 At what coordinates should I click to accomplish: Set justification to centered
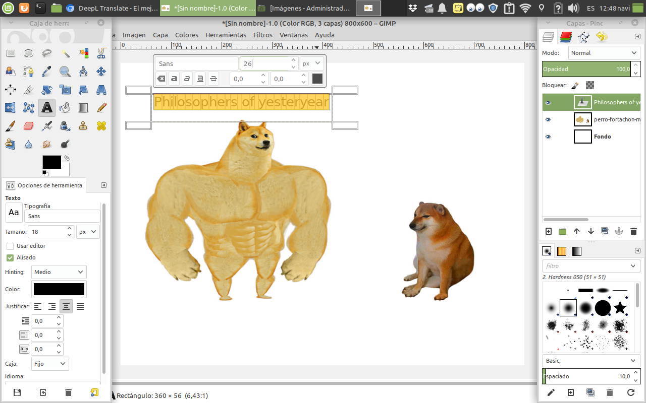[66, 306]
